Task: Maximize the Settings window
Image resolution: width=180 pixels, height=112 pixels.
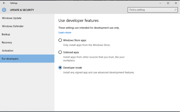Action: [168, 3]
